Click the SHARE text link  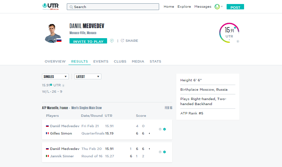click(x=132, y=41)
